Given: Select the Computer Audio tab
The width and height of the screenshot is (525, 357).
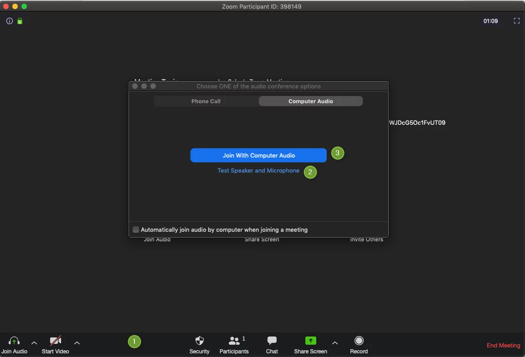Looking at the screenshot, I should coord(310,101).
